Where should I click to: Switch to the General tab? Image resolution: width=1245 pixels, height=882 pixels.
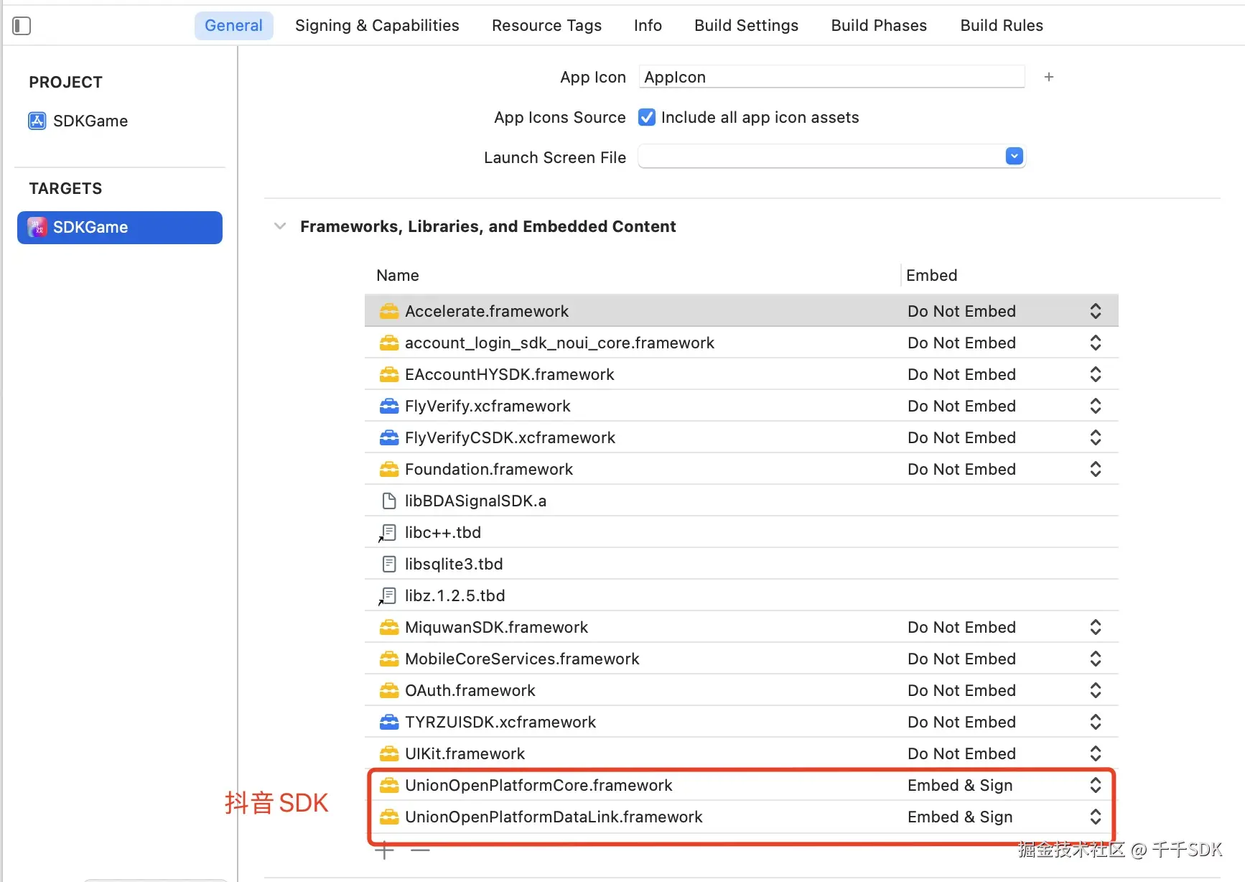pos(233,26)
